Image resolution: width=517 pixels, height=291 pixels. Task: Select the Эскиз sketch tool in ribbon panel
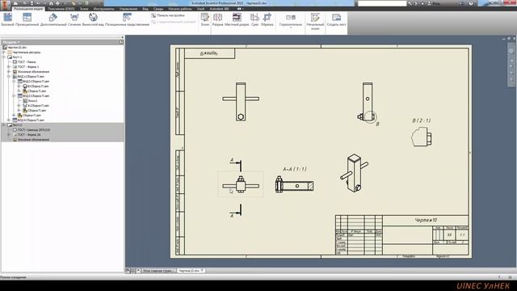click(x=204, y=19)
